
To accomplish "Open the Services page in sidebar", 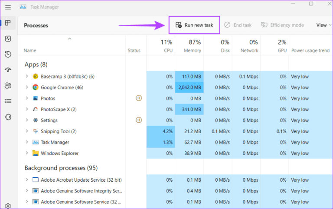I will pos(8,117).
